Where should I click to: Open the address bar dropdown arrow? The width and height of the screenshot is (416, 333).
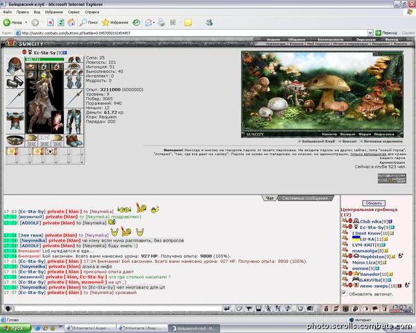click(370, 33)
